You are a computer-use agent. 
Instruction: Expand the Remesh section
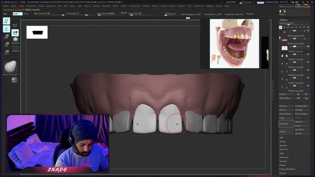pyautogui.click(x=283, y=161)
